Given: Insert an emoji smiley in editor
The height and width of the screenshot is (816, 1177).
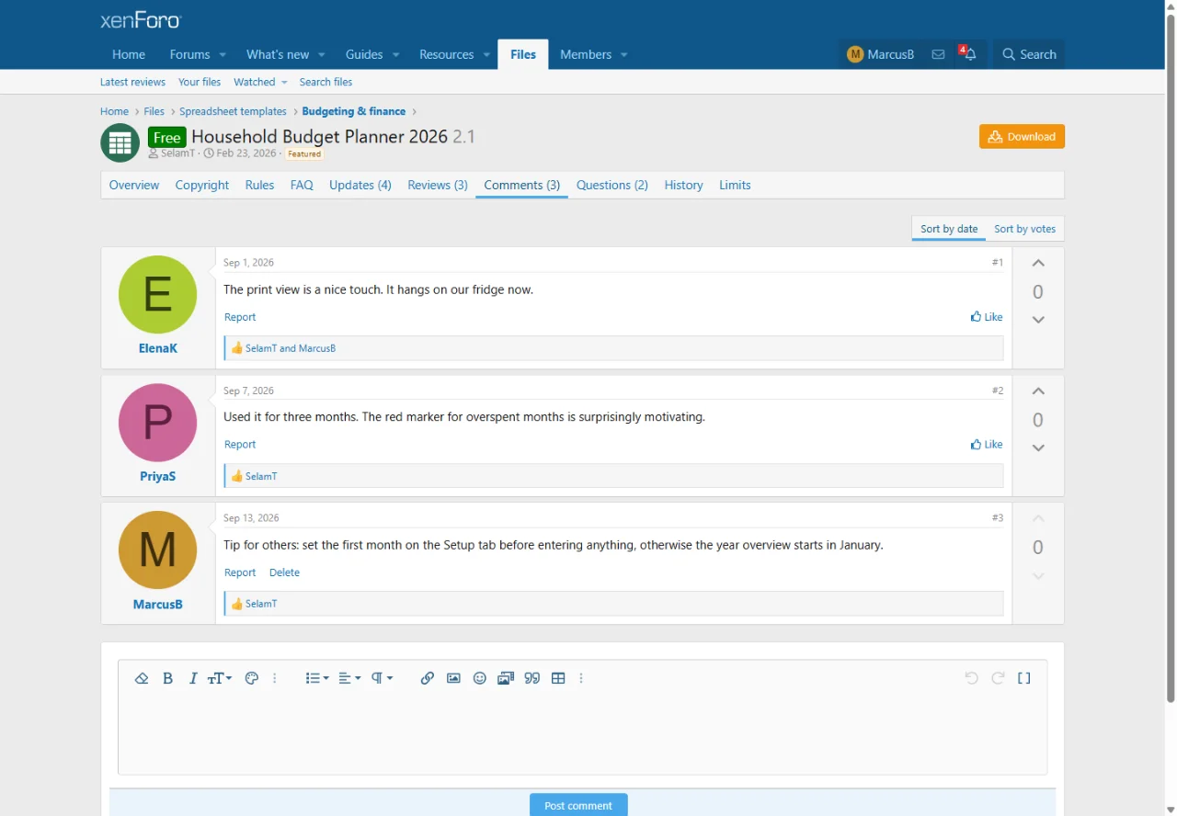Looking at the screenshot, I should pos(479,678).
